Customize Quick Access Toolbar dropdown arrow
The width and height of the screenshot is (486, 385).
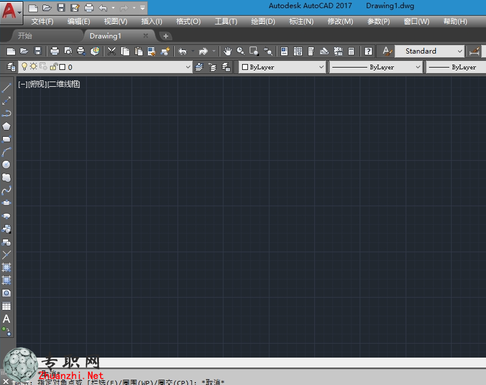(x=143, y=8)
